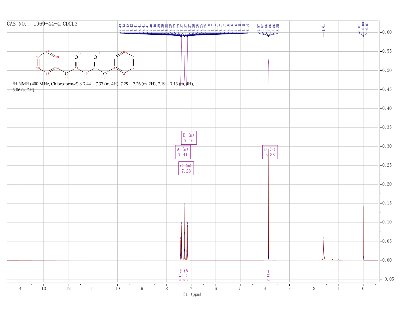Click atom number 17 on the left phenyl ring

click(38, 57)
